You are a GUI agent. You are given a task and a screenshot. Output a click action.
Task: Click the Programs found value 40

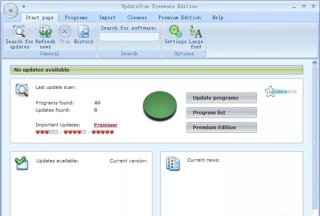point(97,103)
